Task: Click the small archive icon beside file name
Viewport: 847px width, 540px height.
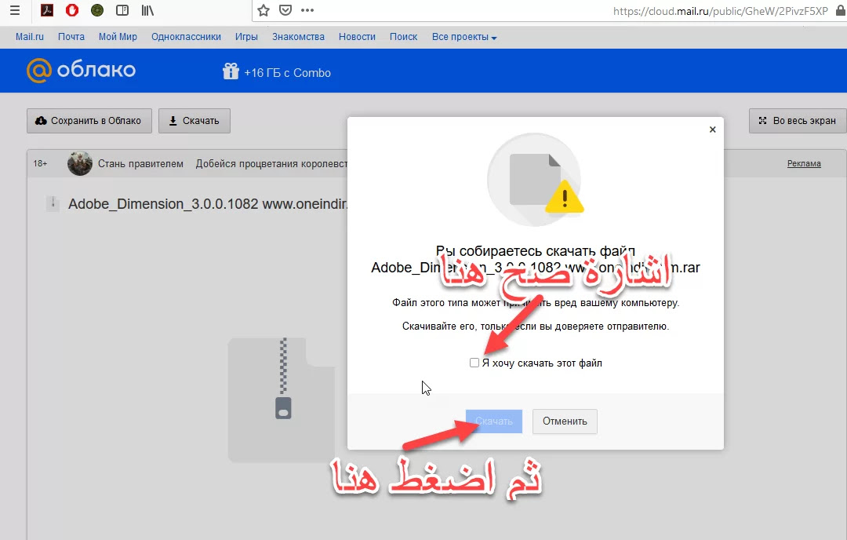Action: [x=53, y=204]
